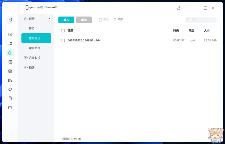
Task: Open the hamburger menu in title bar
Action: coord(186,8)
